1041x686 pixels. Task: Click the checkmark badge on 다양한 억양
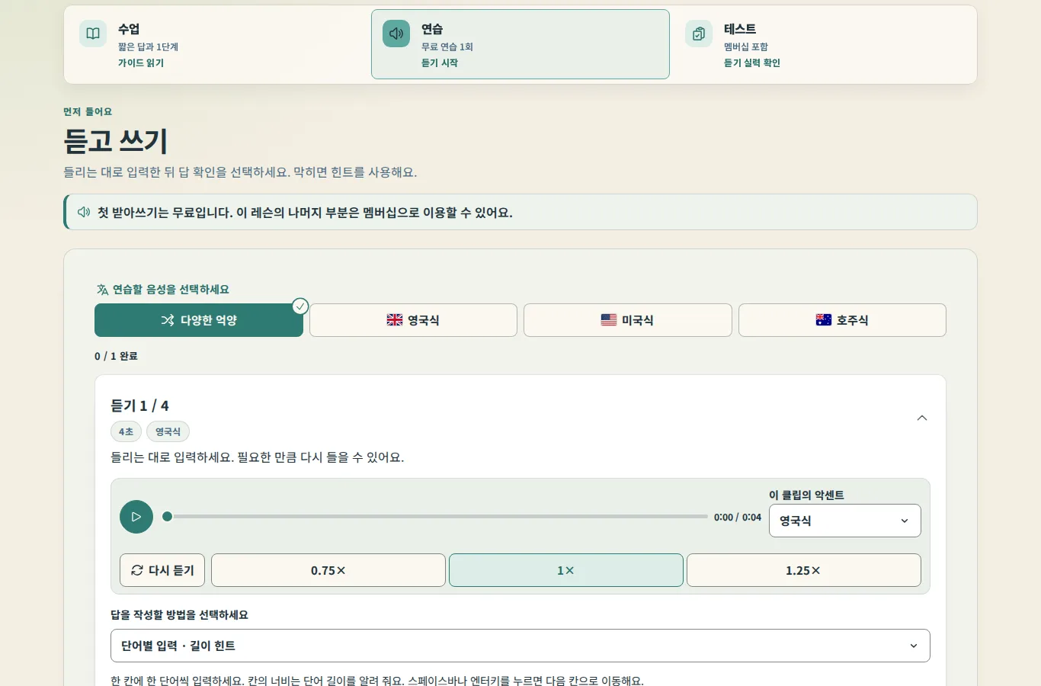click(x=300, y=306)
